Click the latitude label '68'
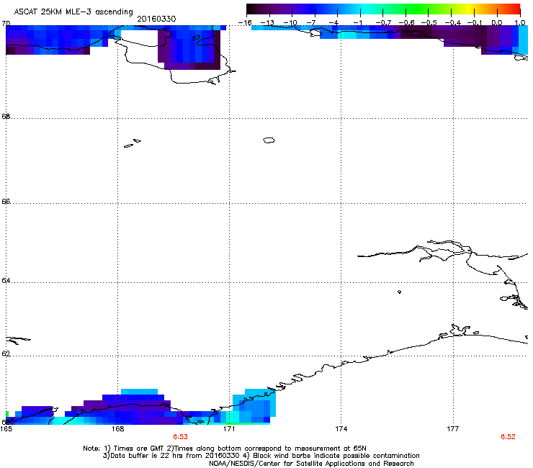Image resolution: width=533 pixels, height=468 pixels. click(6, 117)
